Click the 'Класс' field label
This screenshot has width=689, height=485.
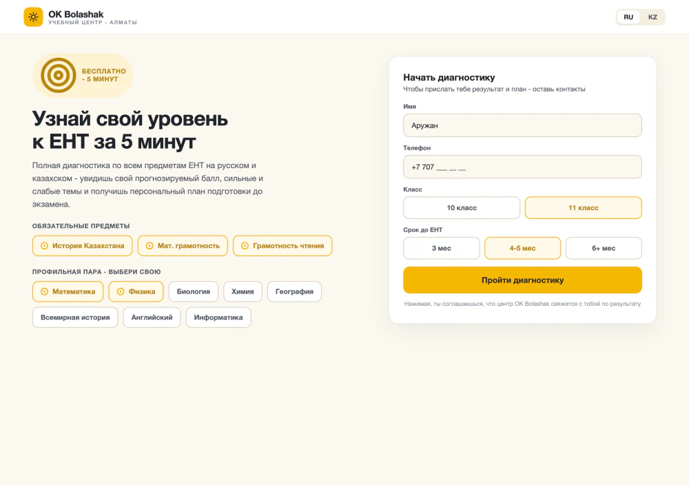pyautogui.click(x=413, y=189)
